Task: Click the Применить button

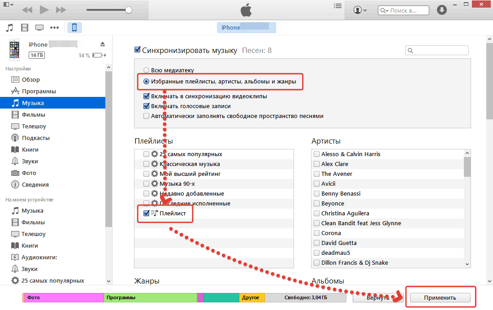Action: tap(440, 297)
